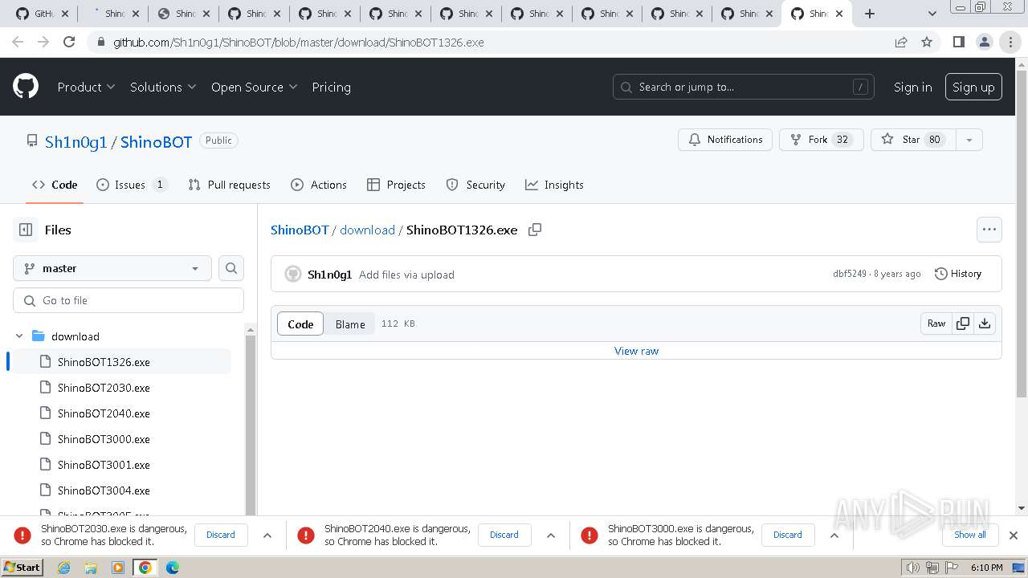Copy raw file contents icon
Screen dimensions: 1028x578
(963, 324)
